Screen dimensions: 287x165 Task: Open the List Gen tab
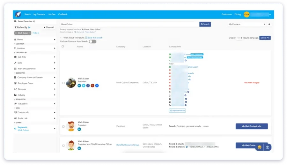52,14
